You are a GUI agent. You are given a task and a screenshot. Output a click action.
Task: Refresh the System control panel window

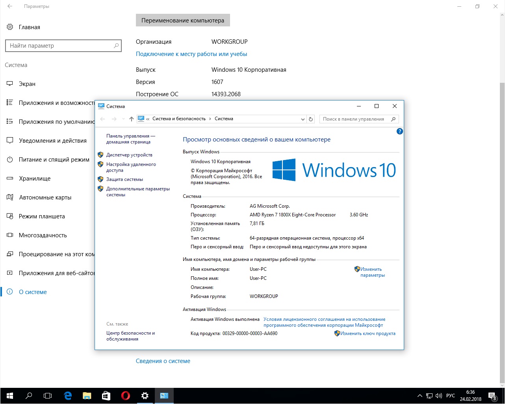click(311, 119)
